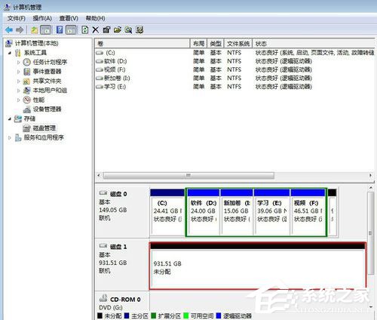Select 磁盘管理 in the tree

pyautogui.click(x=44, y=128)
